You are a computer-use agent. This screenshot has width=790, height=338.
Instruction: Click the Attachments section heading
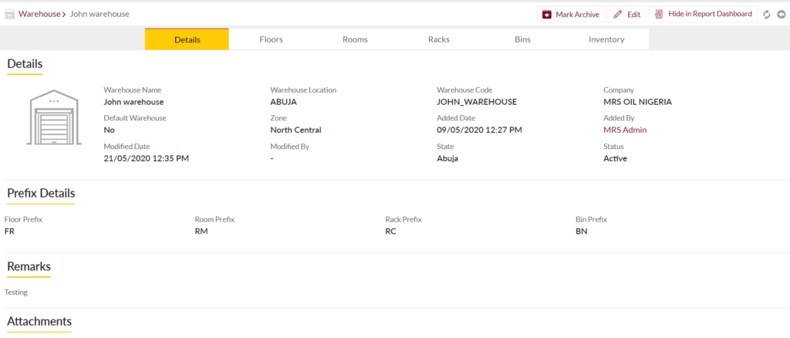click(39, 321)
